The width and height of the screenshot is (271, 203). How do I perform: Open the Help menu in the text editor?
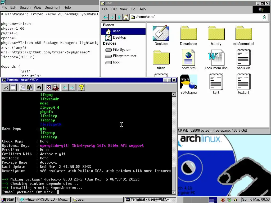click(67, 8)
